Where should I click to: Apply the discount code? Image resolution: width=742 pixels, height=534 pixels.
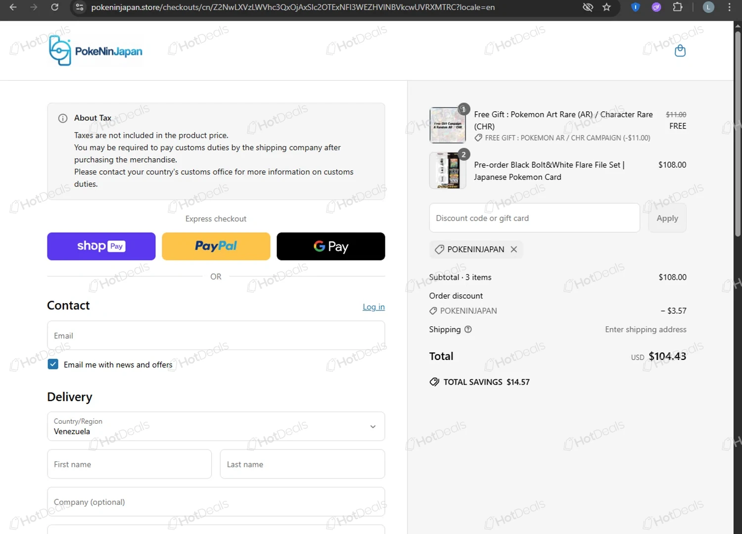667,218
